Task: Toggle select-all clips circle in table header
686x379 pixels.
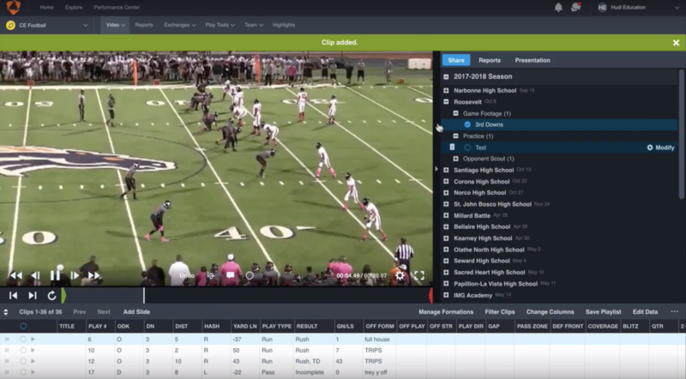Action: pyautogui.click(x=23, y=326)
